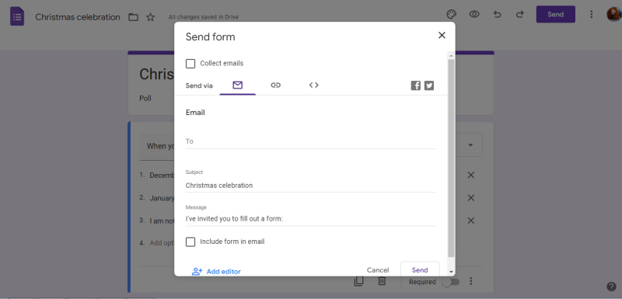
Task: Switch to the send via link tab
Action: click(x=276, y=85)
